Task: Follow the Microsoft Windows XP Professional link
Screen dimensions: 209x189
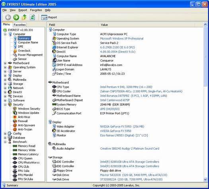Action: pyautogui.click(x=122, y=39)
